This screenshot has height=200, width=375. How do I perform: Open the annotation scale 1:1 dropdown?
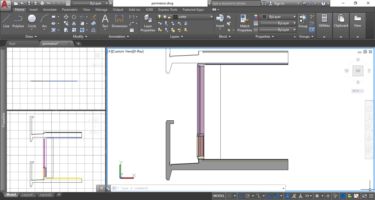(x=309, y=196)
